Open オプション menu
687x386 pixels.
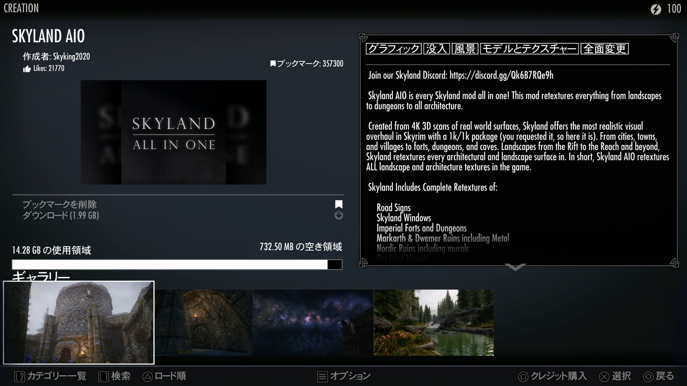click(350, 376)
